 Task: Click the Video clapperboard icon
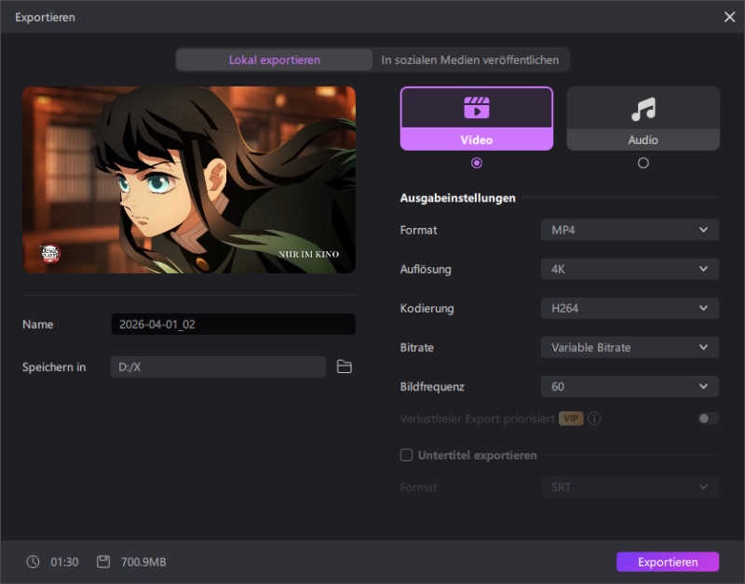476,108
